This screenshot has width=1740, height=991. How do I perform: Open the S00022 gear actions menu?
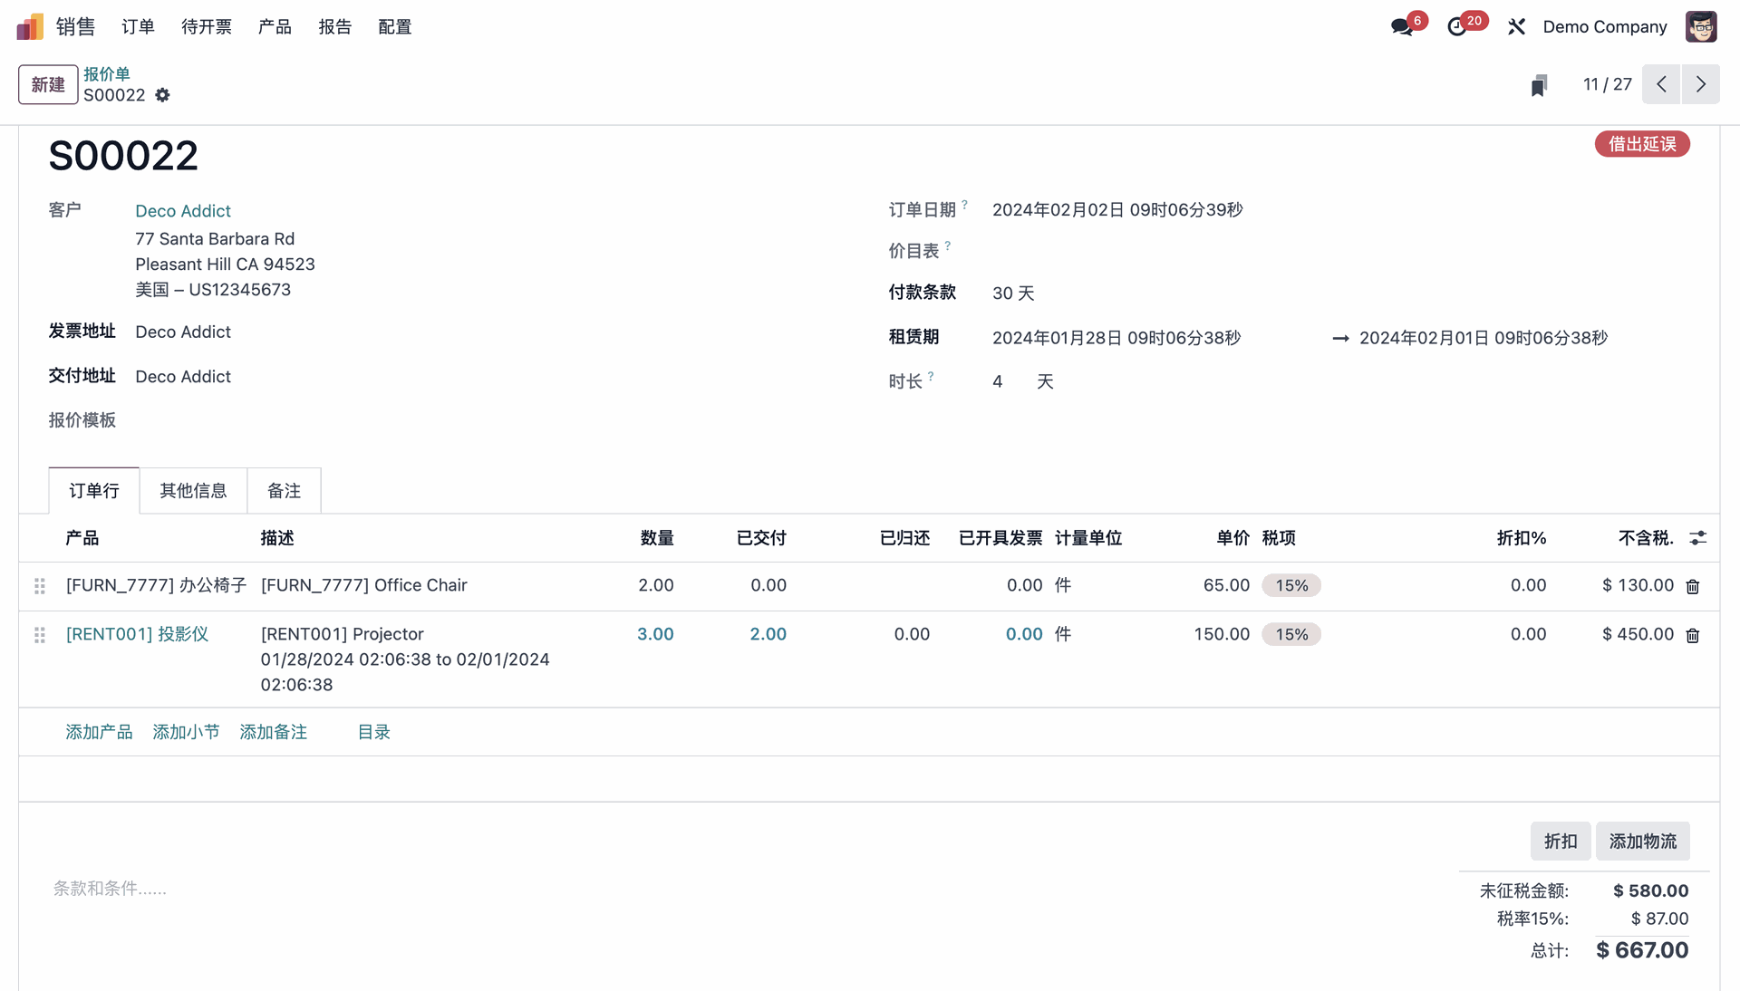162,95
